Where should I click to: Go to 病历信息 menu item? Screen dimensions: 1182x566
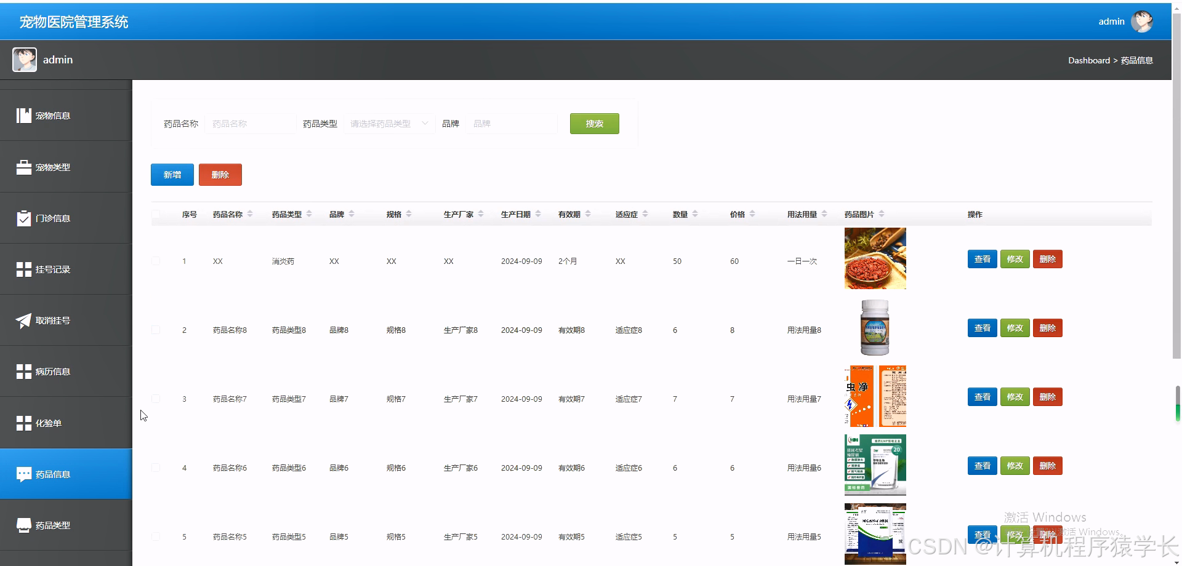tap(66, 372)
